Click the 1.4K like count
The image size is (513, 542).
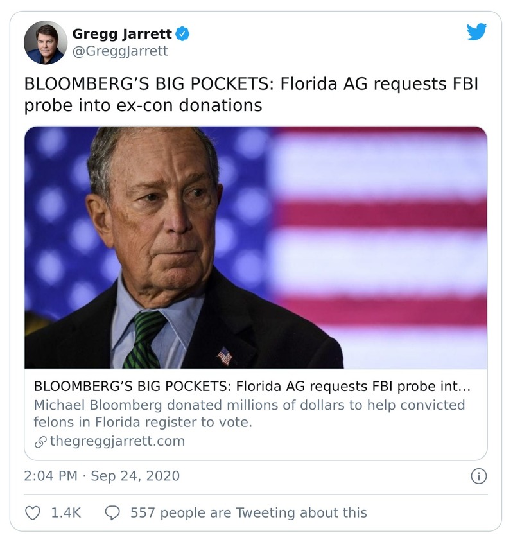(64, 512)
